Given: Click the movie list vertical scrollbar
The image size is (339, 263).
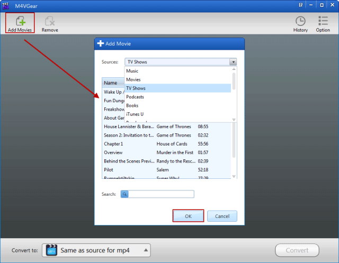Looking at the screenshot, I should [x=234, y=140].
